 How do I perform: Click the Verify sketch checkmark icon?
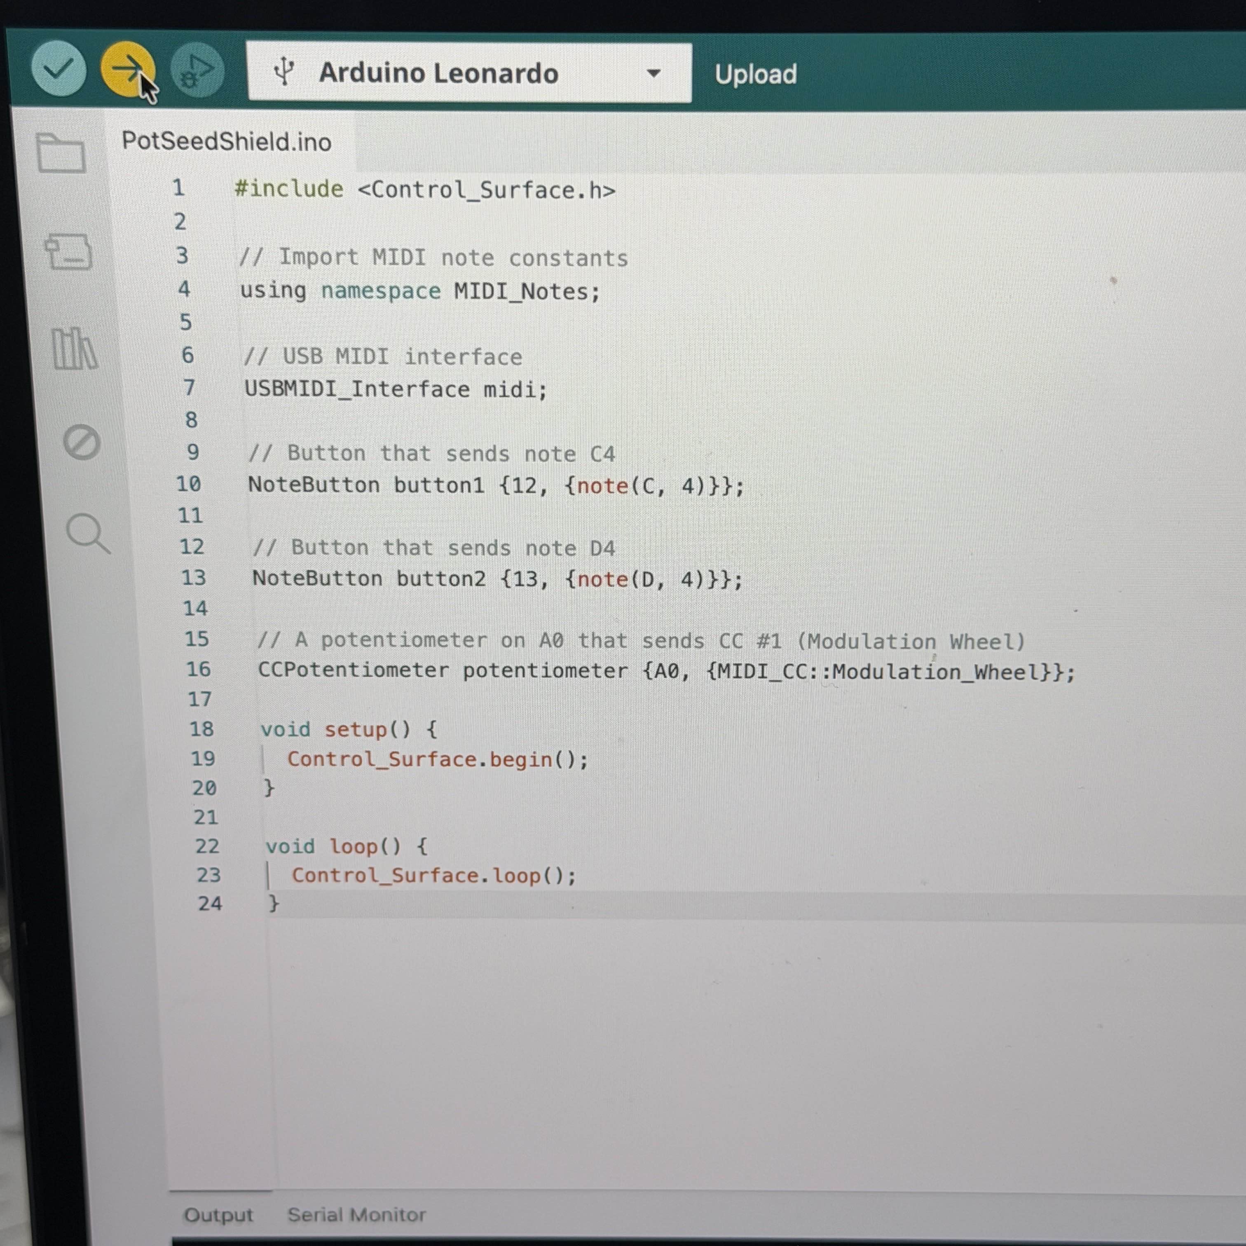coord(59,71)
